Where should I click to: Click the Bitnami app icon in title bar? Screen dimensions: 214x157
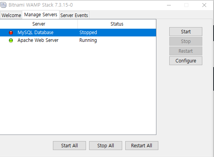coord(4,5)
